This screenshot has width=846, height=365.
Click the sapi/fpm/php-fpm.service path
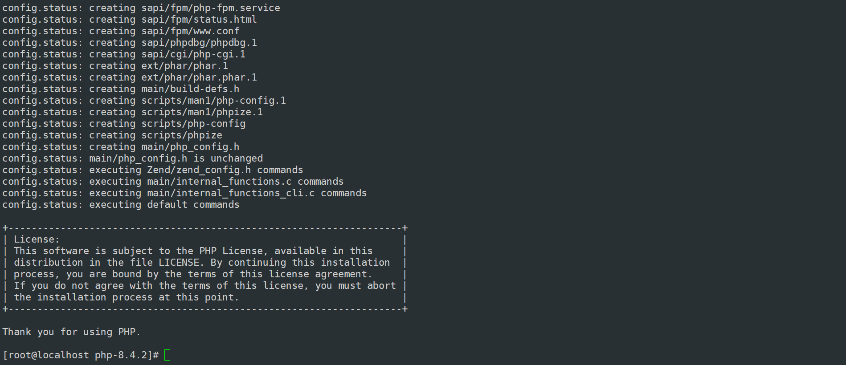211,8
